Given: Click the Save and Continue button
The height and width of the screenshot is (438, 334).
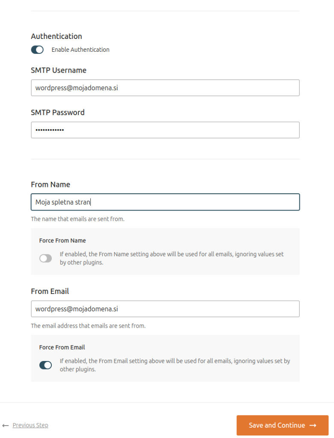Looking at the screenshot, I should click(x=282, y=425).
